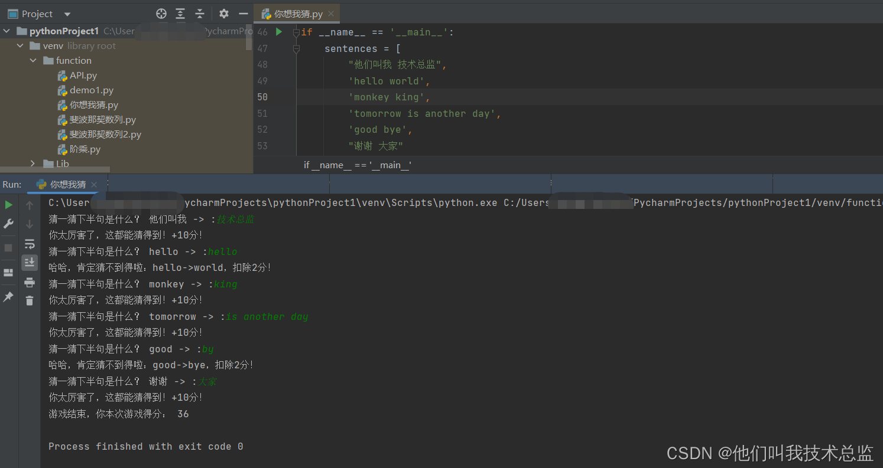
Task: Toggle soft-wrap in the Run console
Action: point(30,244)
